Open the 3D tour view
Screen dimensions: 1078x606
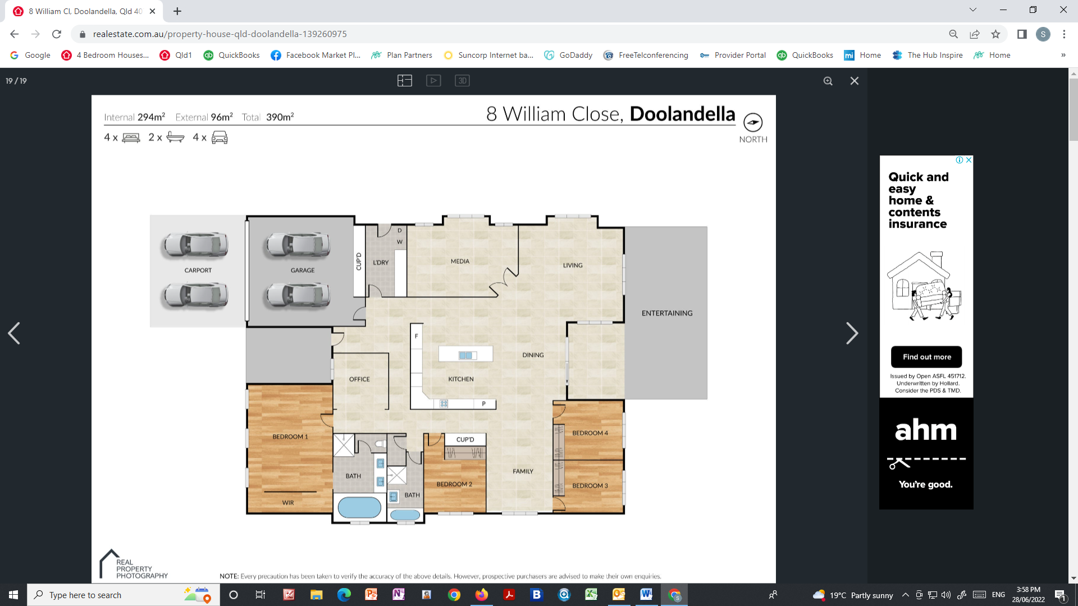[x=462, y=80]
